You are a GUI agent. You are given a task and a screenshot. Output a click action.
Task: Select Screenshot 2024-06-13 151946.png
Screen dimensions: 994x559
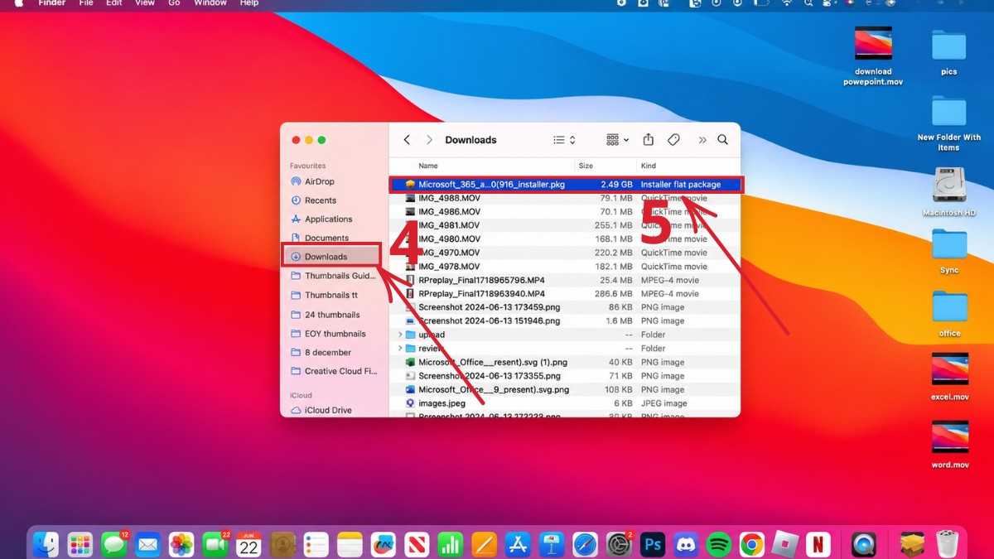(x=566, y=320)
